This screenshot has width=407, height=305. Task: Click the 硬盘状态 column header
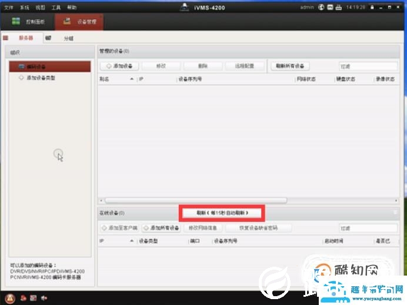[346, 79]
